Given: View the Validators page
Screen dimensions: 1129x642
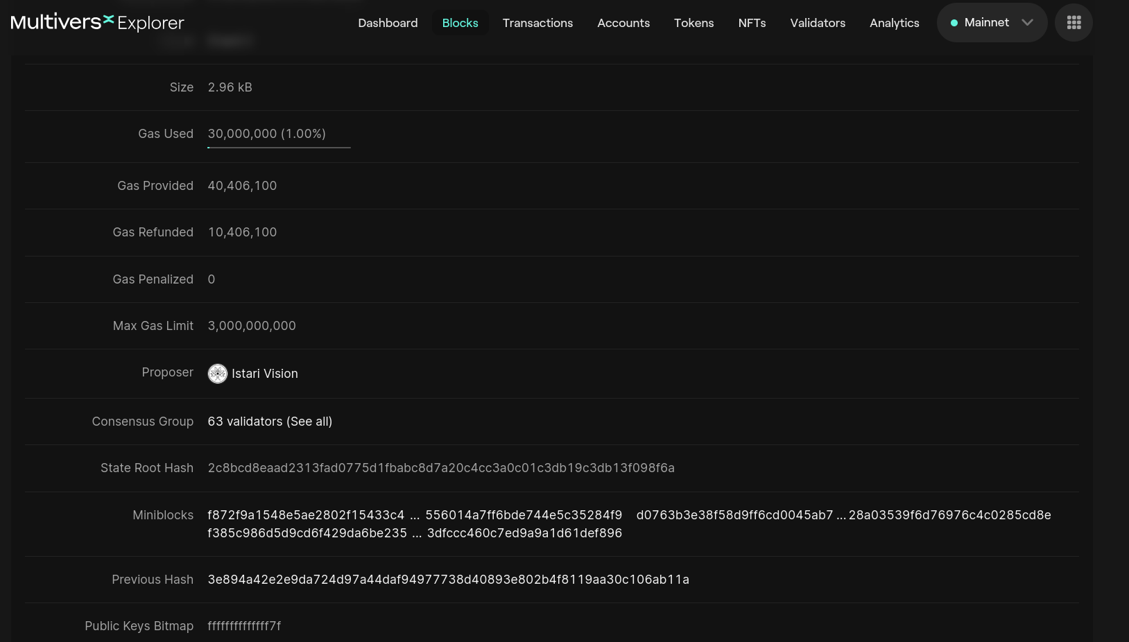Looking at the screenshot, I should pos(818,23).
